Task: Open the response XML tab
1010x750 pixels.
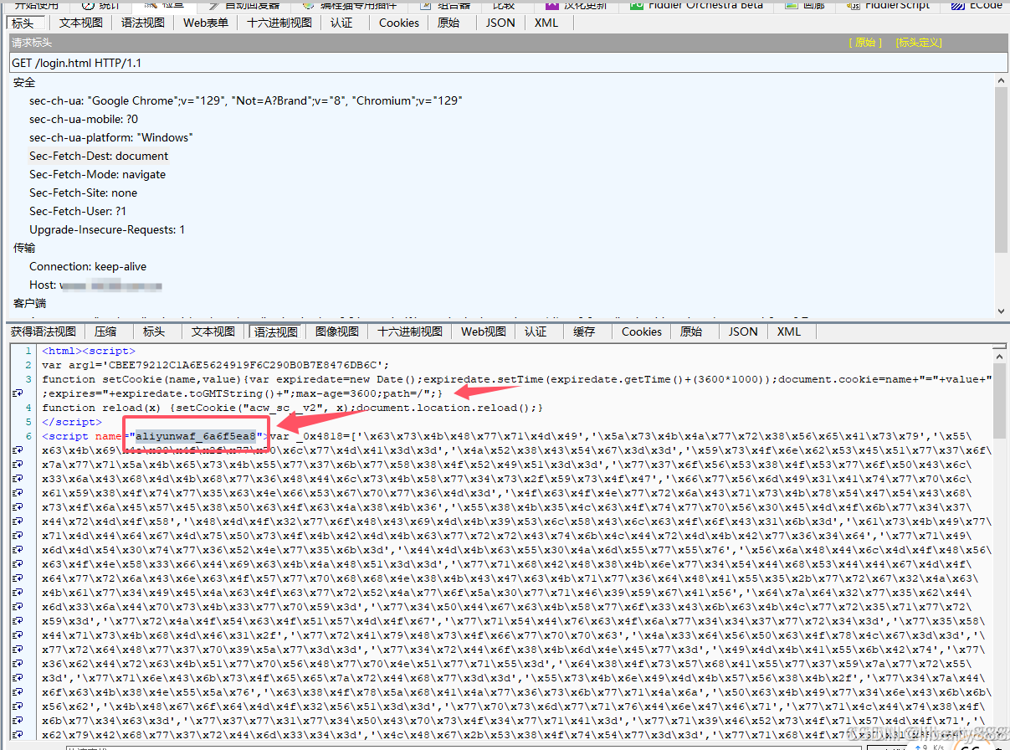Action: (x=789, y=331)
